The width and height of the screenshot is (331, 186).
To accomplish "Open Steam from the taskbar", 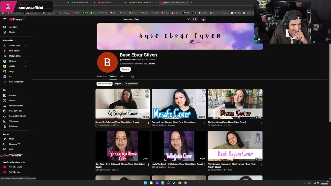I will (x=174, y=183).
